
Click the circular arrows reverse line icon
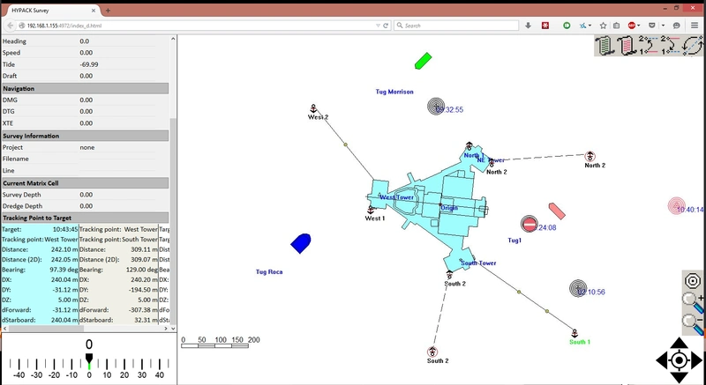coord(693,46)
